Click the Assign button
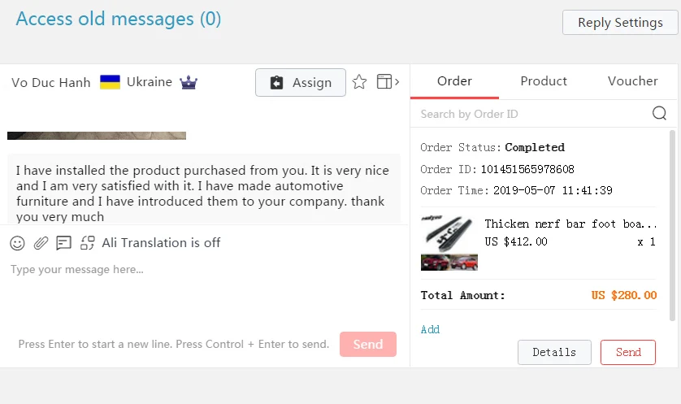The width and height of the screenshot is (681, 404). click(x=301, y=83)
